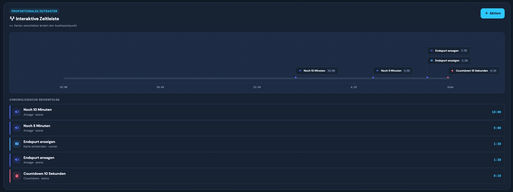513x192 pixels.
Task: Click the red countdown icon on timeline card
Action: [x=452, y=71]
